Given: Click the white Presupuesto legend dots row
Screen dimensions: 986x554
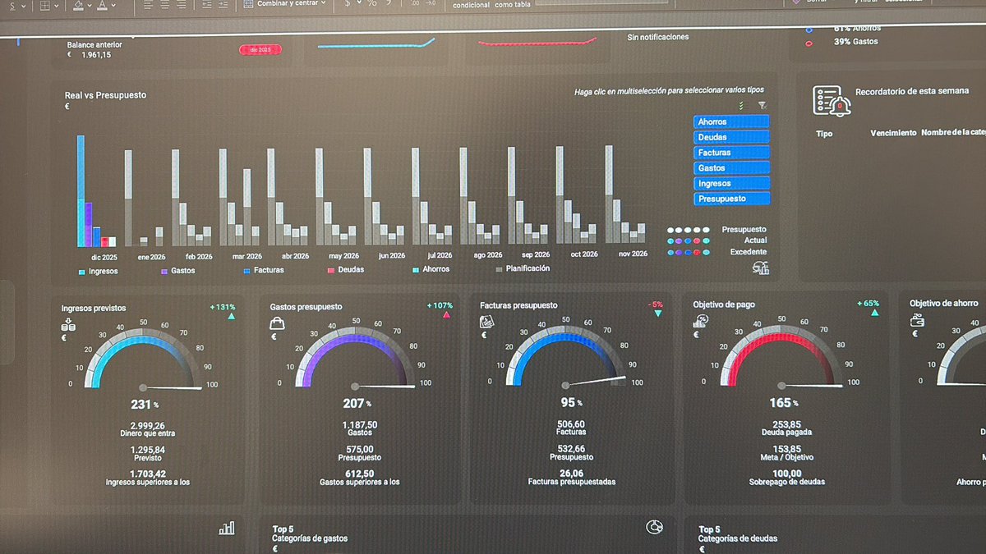Looking at the screenshot, I should click(x=688, y=231).
